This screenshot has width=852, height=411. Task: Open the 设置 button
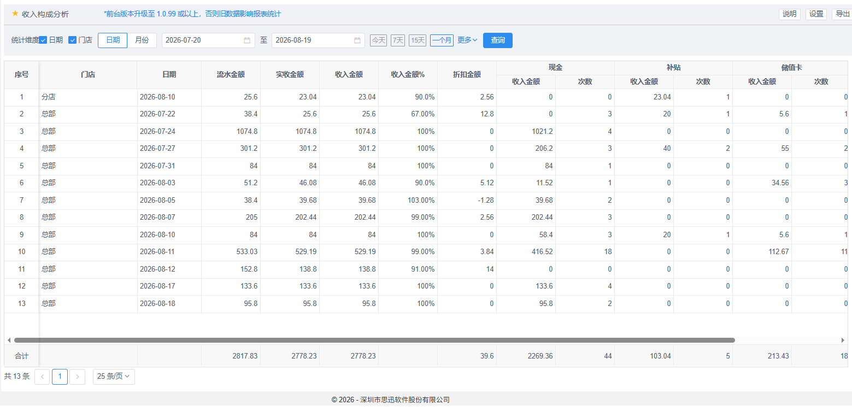pyautogui.click(x=816, y=14)
